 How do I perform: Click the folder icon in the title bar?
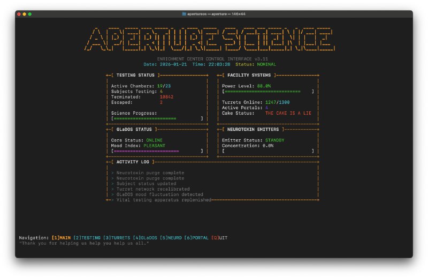coord(185,14)
